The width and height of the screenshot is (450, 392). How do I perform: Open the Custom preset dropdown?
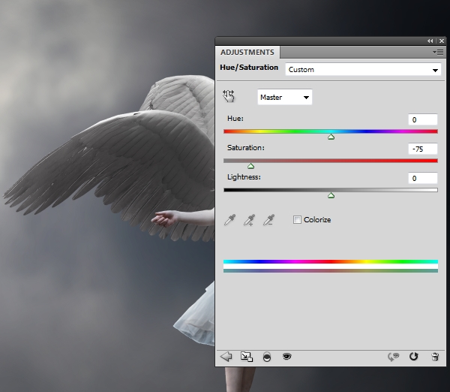tap(363, 70)
